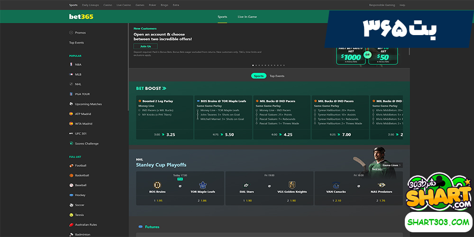Select TOR Maple Leafs odds 1.86

(x=202, y=201)
